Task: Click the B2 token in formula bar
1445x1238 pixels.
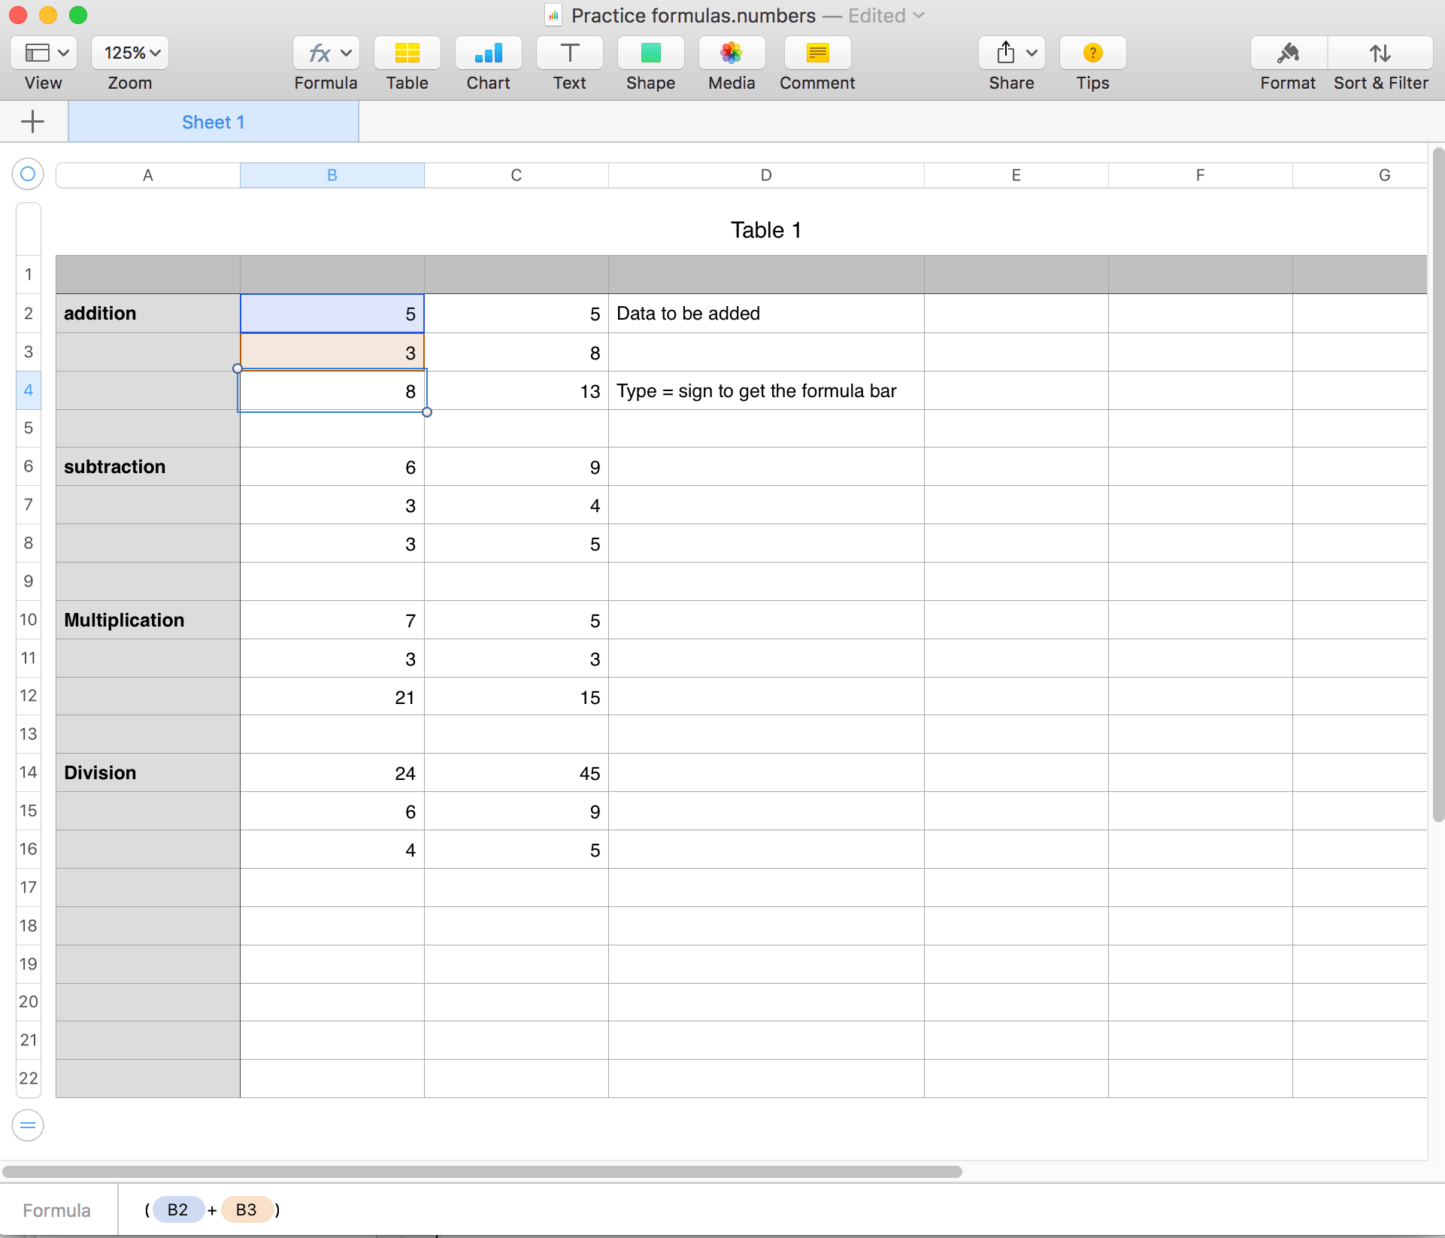Action: pyautogui.click(x=177, y=1209)
